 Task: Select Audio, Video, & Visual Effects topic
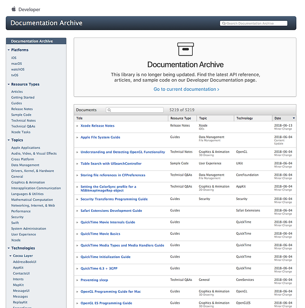point(34,153)
